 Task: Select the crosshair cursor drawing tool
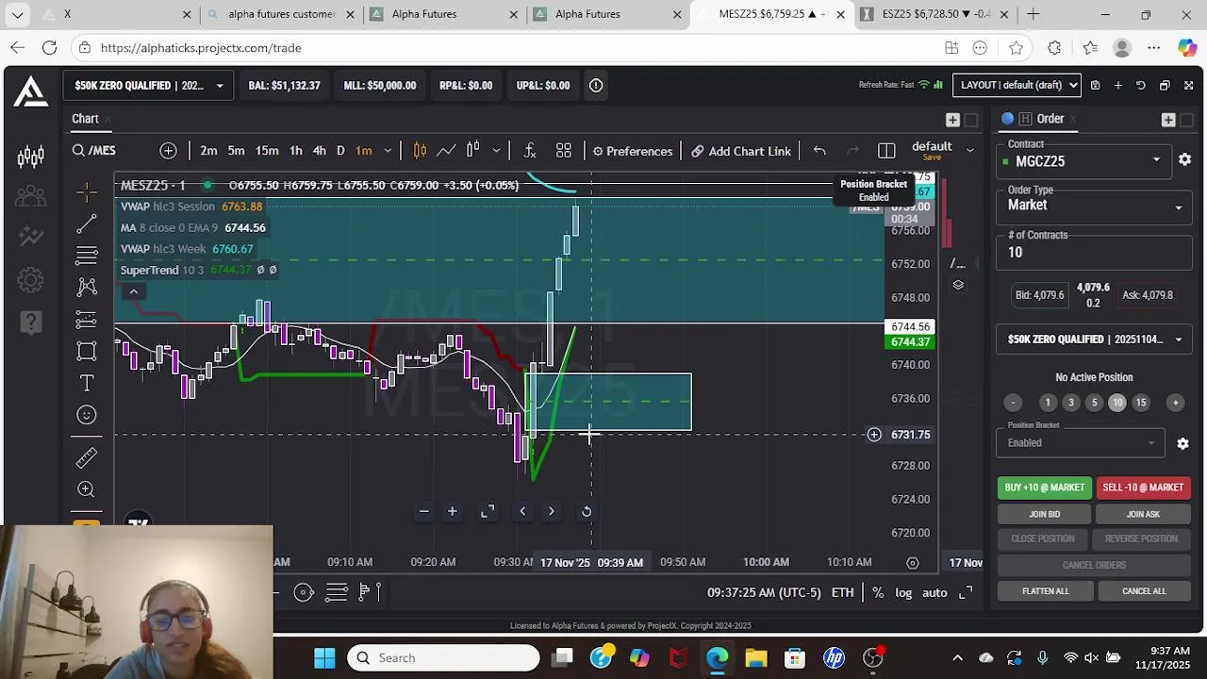(87, 192)
